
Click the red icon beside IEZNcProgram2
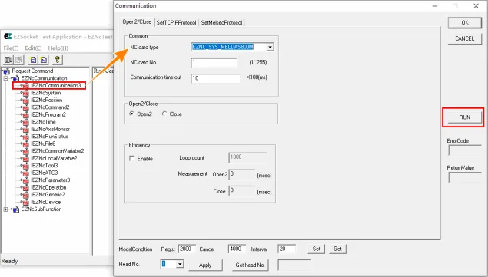pyautogui.click(x=25, y=115)
